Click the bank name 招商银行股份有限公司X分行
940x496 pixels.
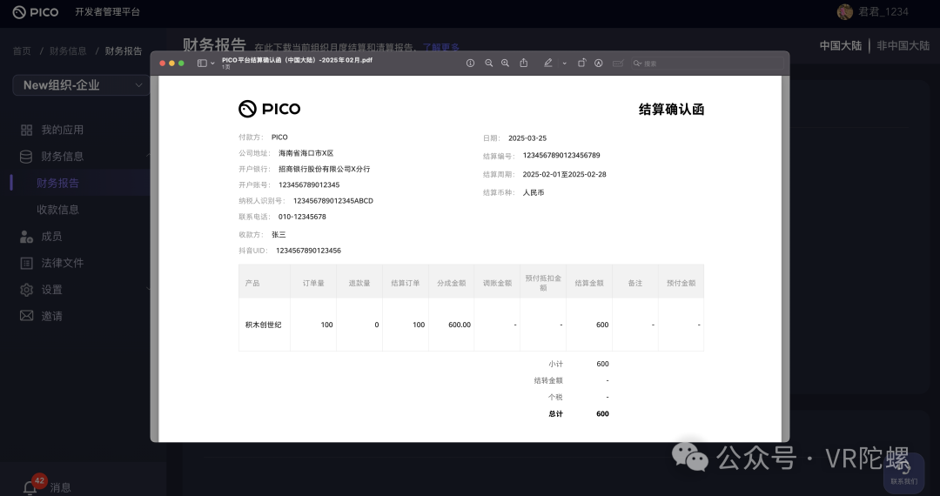[x=325, y=169]
